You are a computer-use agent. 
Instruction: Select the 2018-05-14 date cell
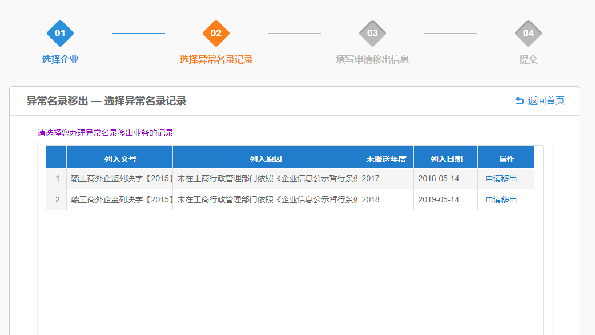coord(439,178)
